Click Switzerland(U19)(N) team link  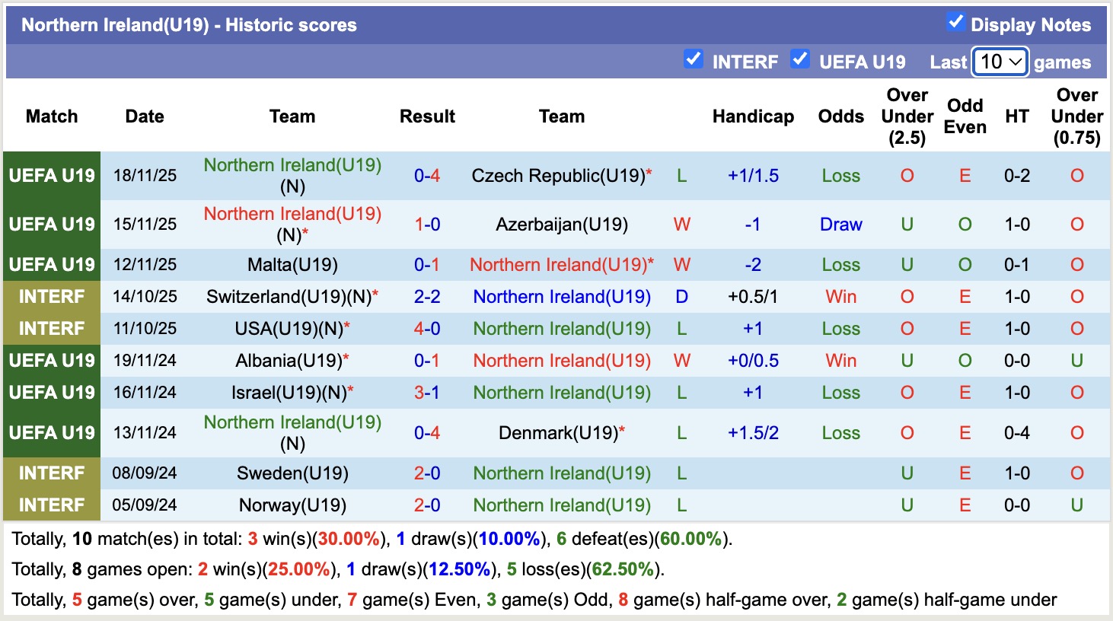click(292, 296)
